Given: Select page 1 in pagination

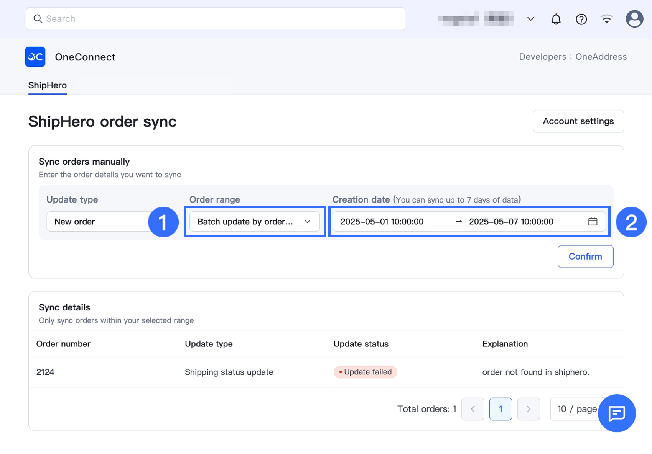Looking at the screenshot, I should pyautogui.click(x=501, y=409).
